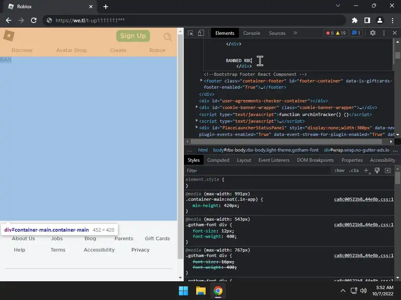Open the Create navigation link
401x300 pixels.
pos(118,50)
